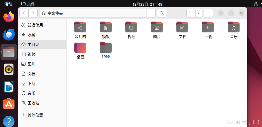Click the 主文件夹 path bar
Image resolution: width=262 pixels, height=127 pixels.
93,13
